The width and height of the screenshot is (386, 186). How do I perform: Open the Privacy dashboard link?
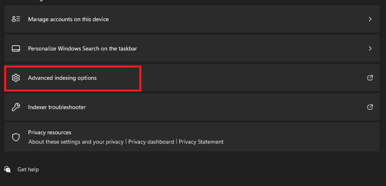point(151,142)
